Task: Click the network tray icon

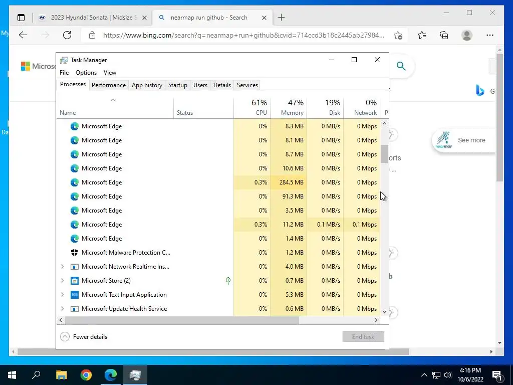Action: pos(436,375)
